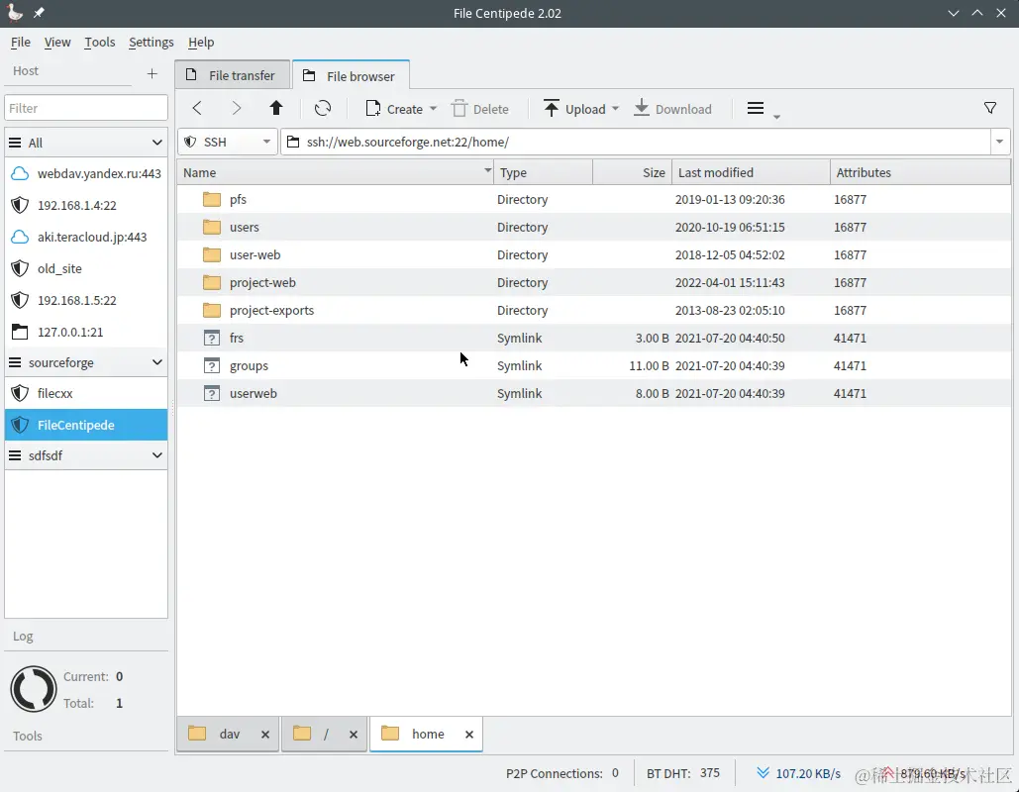Collapse the sourceforge host group

coord(156,362)
